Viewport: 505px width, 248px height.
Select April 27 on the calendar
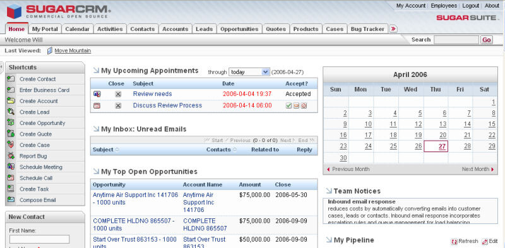[443, 146]
